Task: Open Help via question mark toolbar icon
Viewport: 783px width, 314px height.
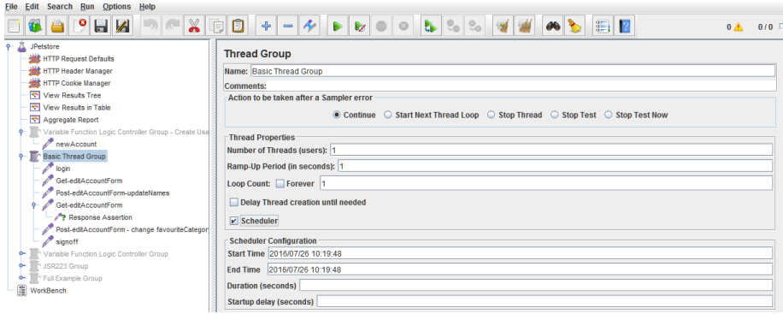Action: pyautogui.click(x=625, y=26)
